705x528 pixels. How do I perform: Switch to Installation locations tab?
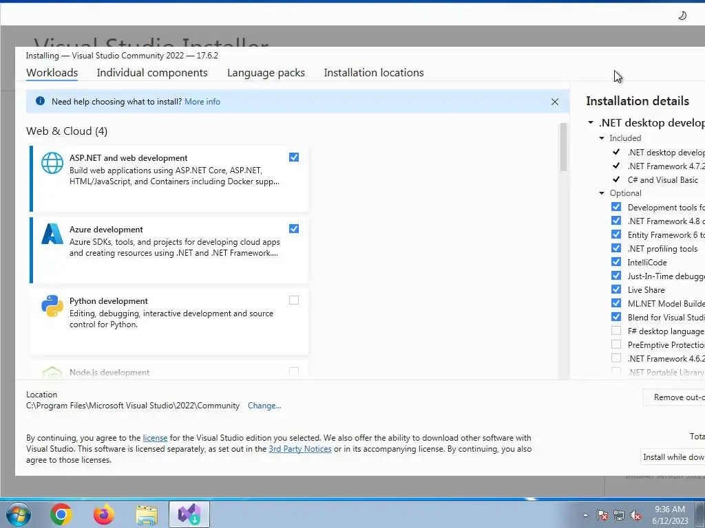click(374, 73)
